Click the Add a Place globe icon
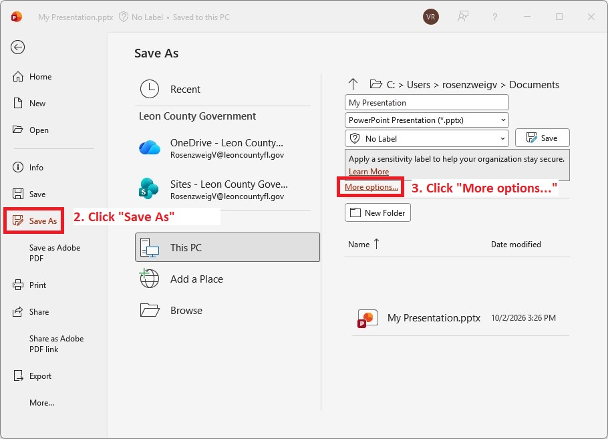Viewport: 608px width, 439px height. [149, 279]
